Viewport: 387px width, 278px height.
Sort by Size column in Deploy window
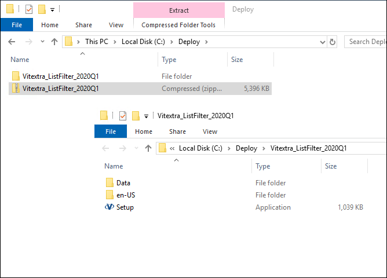[x=237, y=60]
